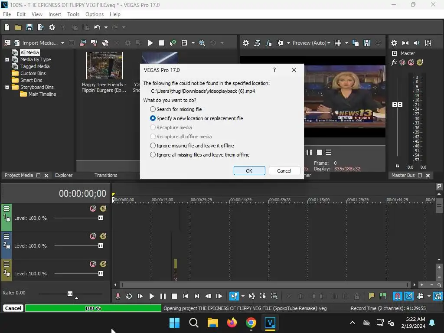The height and width of the screenshot is (333, 444).
Task: Save project with floppy disk icon
Action: pos(29,27)
